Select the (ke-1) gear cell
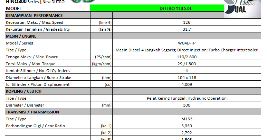This screenshot has height=140, width=267. [106, 126]
